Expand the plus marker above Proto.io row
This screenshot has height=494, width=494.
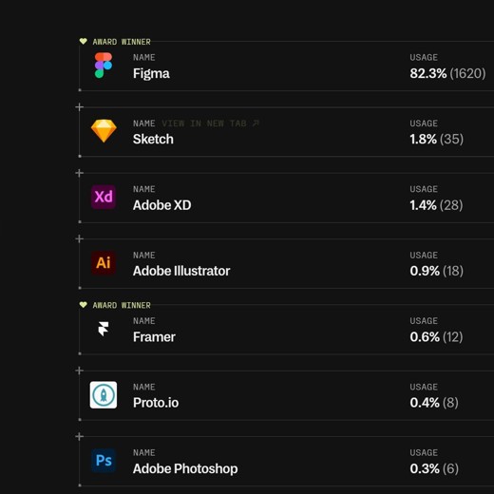point(80,370)
